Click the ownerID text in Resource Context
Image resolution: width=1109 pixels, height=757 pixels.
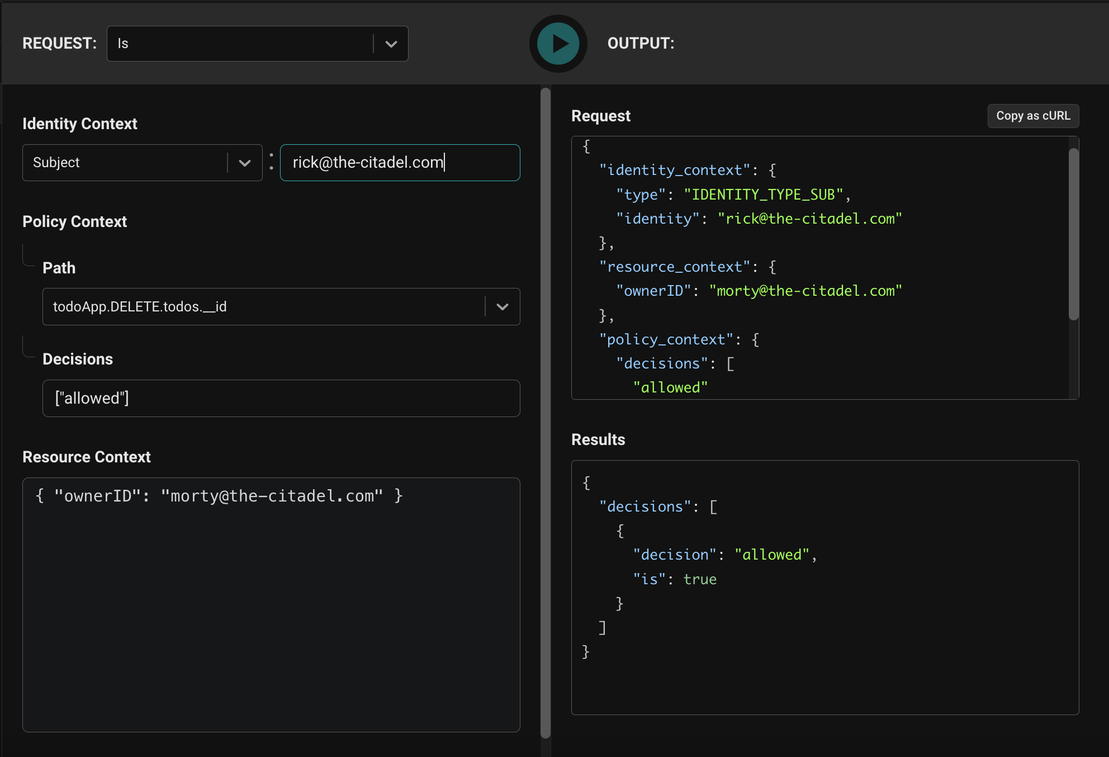click(x=98, y=496)
